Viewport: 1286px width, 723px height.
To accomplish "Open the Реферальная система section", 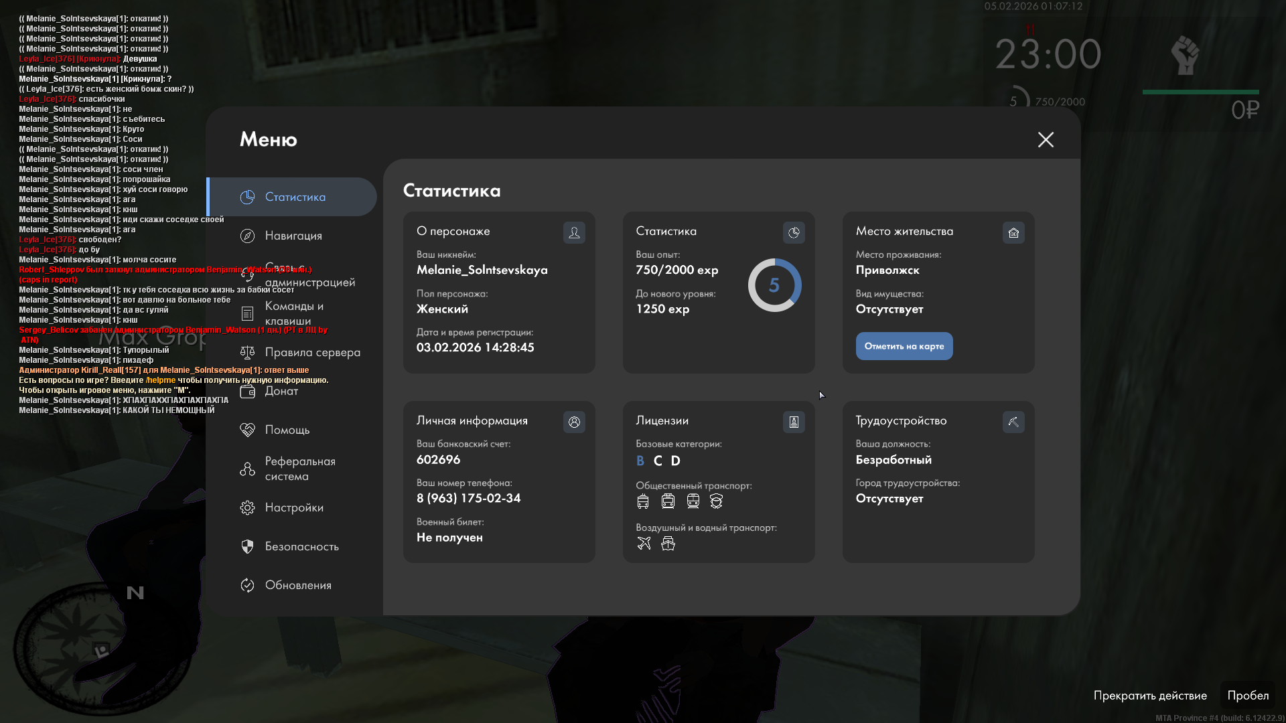I will tap(299, 469).
